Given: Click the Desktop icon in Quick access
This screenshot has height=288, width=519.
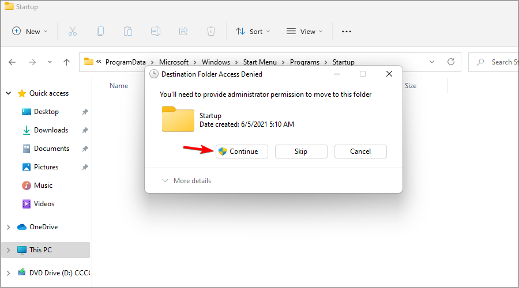Looking at the screenshot, I should 27,112.
